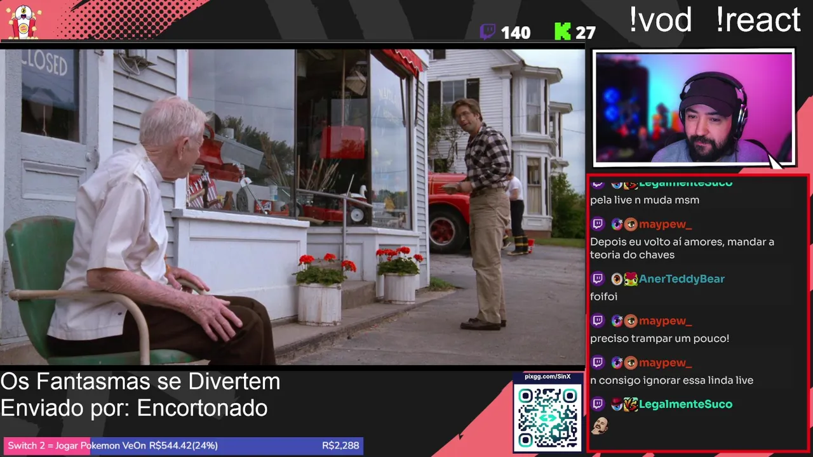The image size is (813, 457).
Task: Click username AnerTeddyBear in chat
Action: tap(682, 279)
